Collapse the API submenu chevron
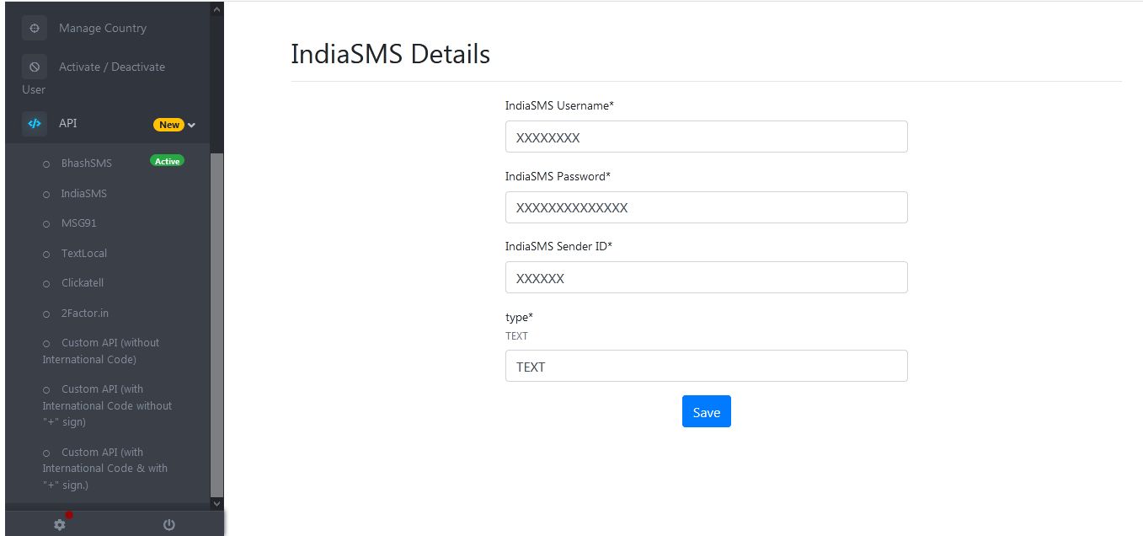 point(191,125)
